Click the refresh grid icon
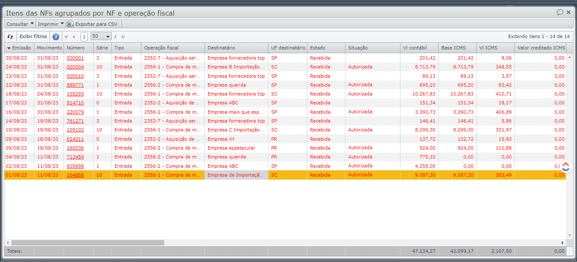This screenshot has width=577, height=262. pyautogui.click(x=11, y=37)
